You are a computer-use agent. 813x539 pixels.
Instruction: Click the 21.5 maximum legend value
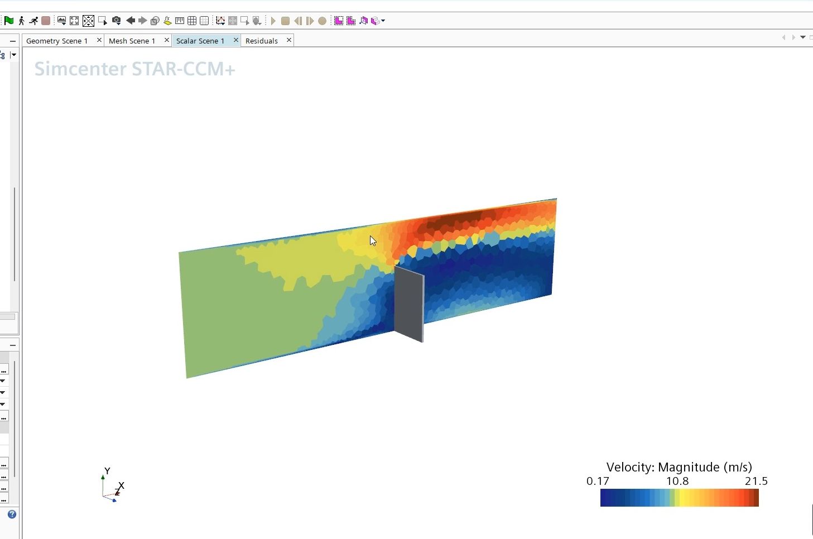(x=756, y=481)
